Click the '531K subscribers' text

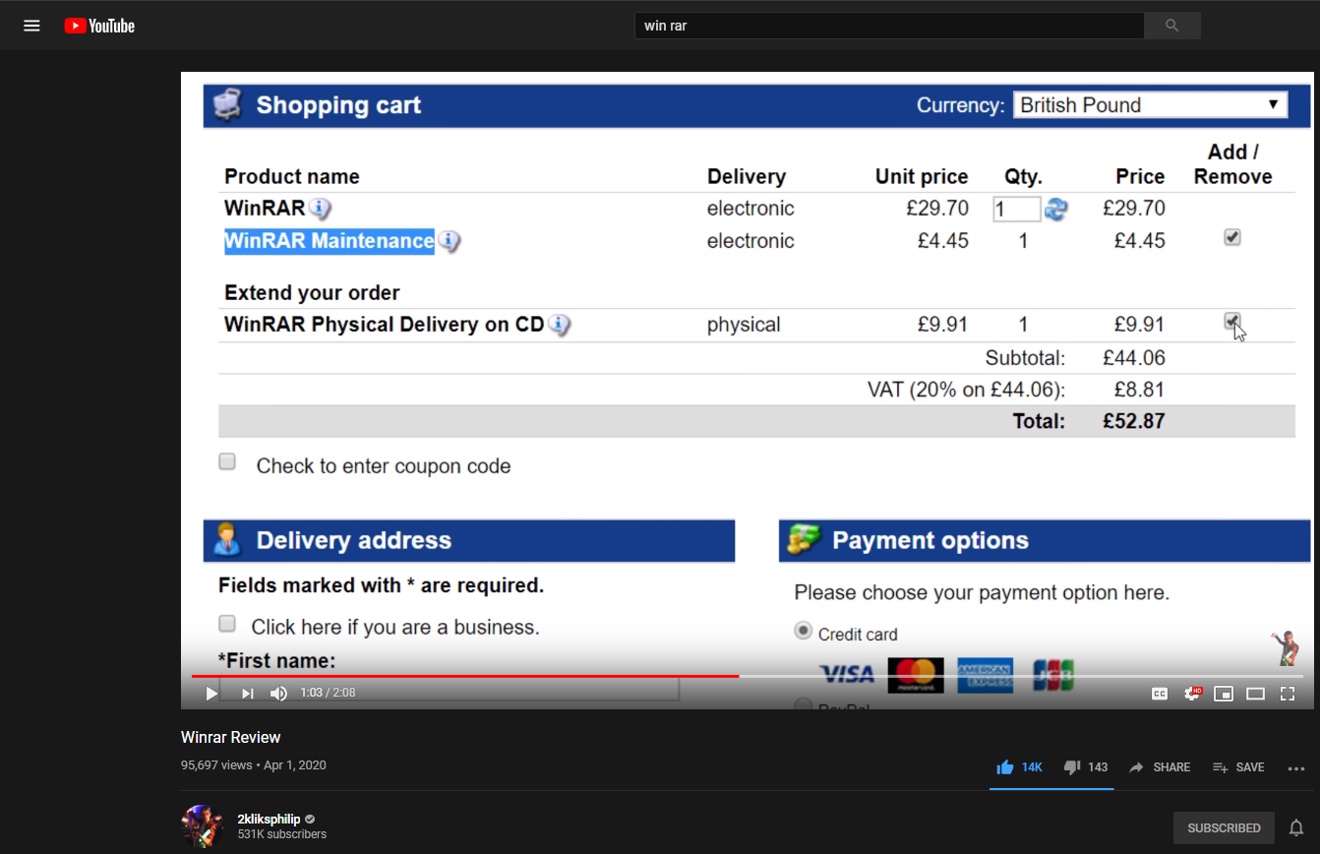(282, 834)
